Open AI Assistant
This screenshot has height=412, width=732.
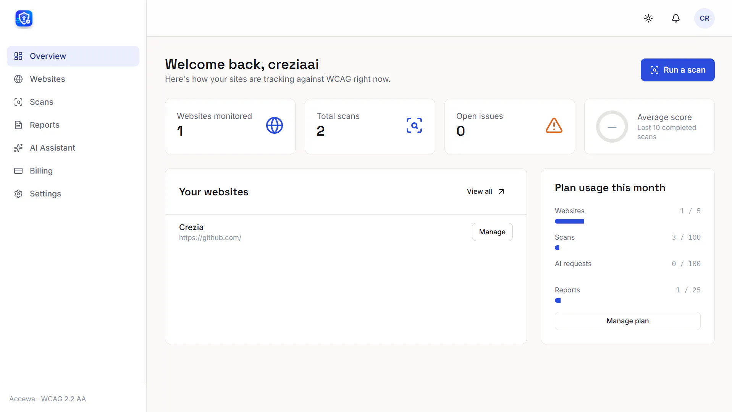pos(73,148)
